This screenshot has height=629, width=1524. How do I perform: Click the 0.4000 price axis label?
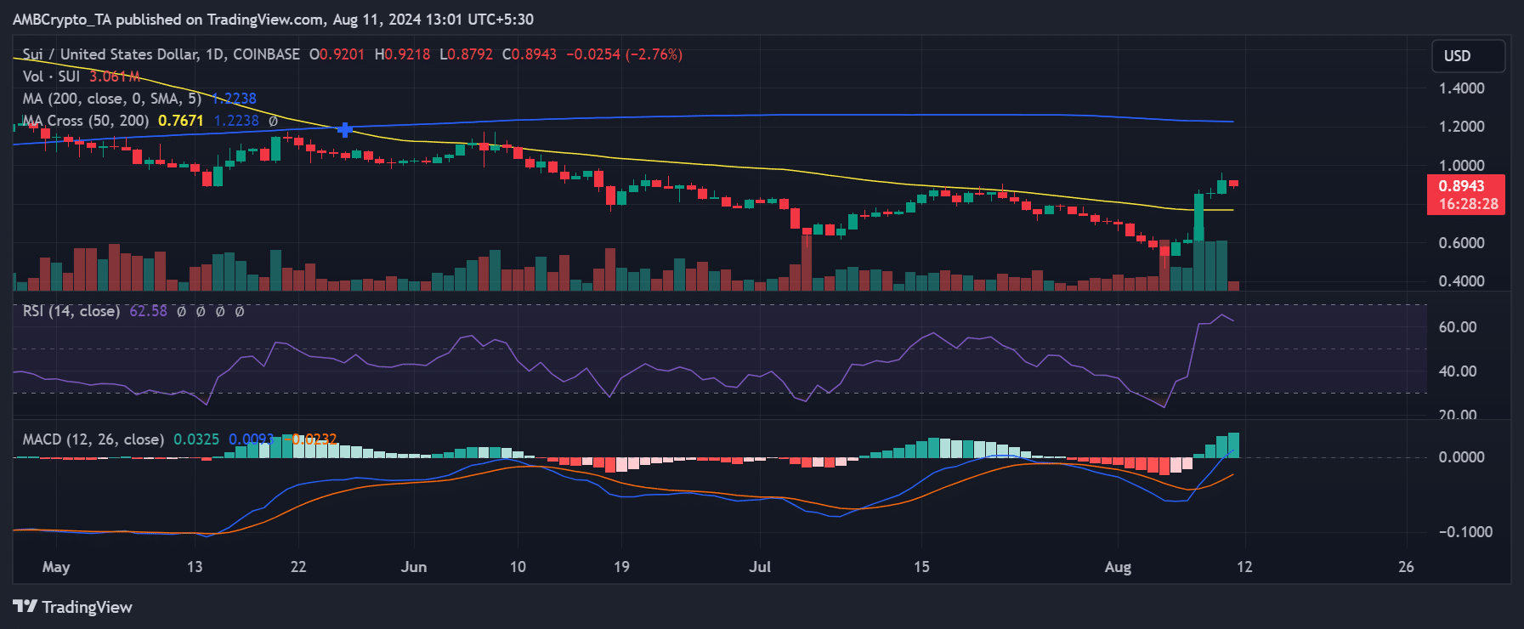coord(1462,281)
